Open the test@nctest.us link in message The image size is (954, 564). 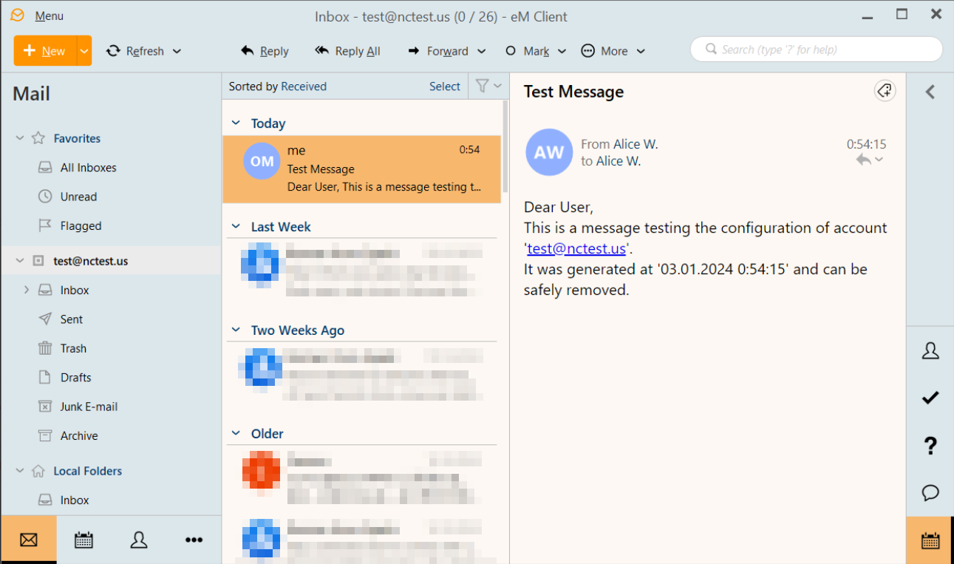(x=576, y=248)
